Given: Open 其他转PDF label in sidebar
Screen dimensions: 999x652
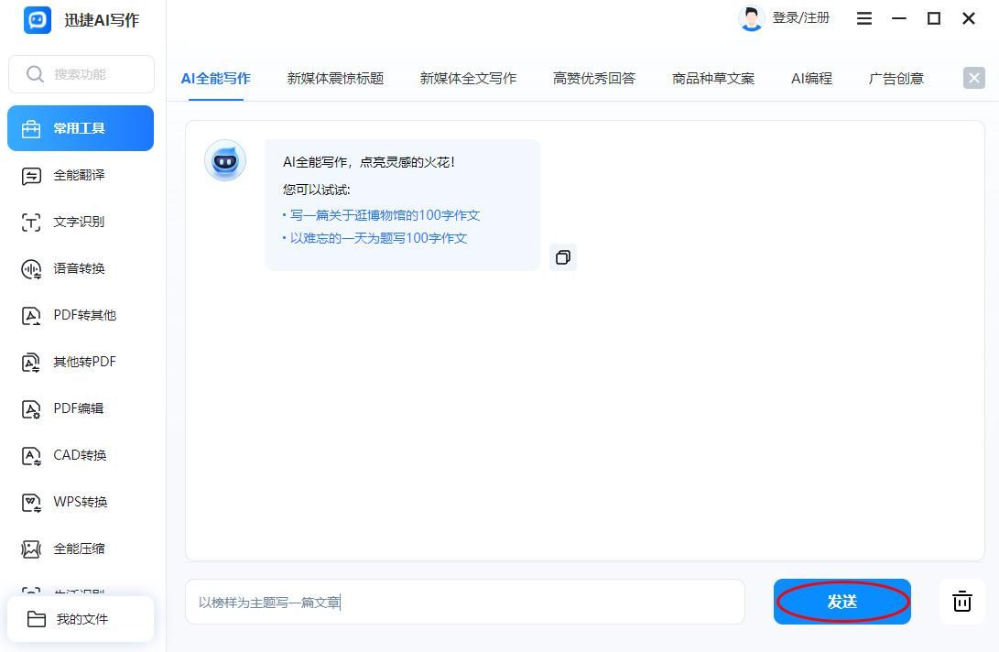Looking at the screenshot, I should tap(85, 362).
